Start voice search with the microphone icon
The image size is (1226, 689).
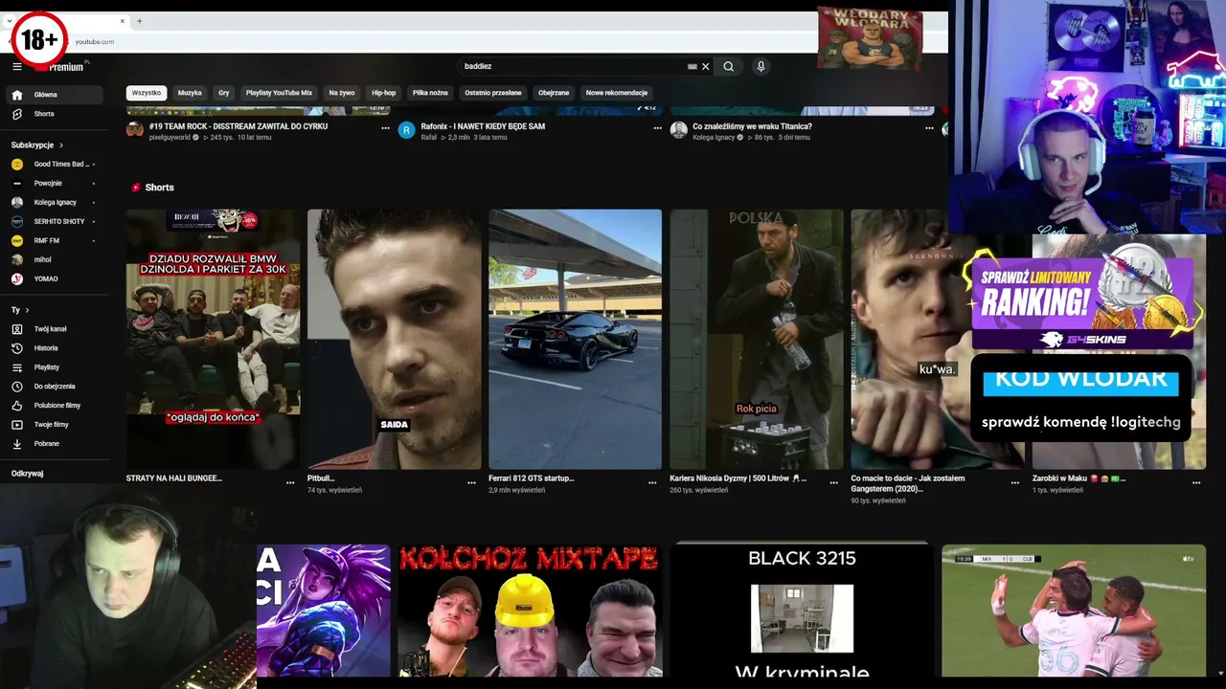click(x=761, y=67)
